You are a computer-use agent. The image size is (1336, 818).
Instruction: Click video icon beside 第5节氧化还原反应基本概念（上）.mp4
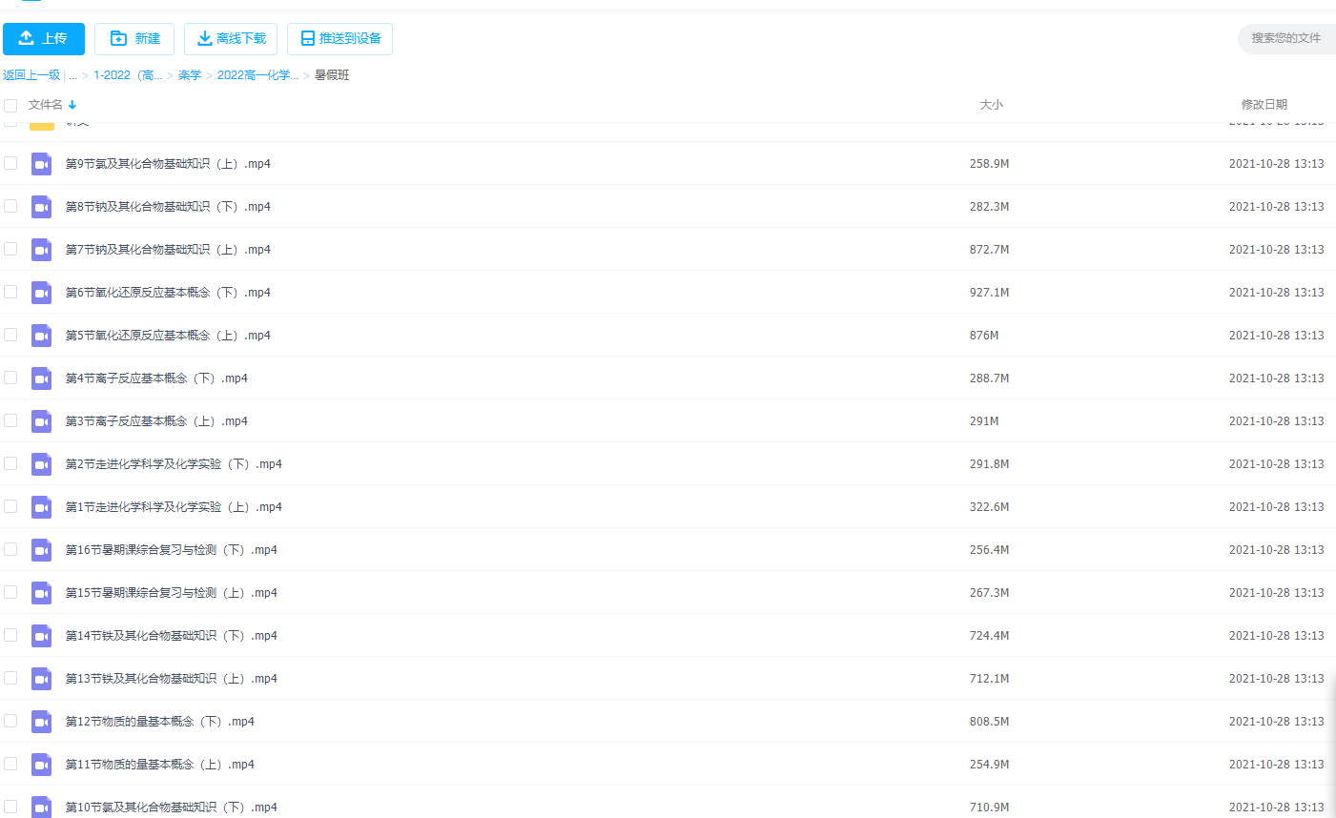pos(41,336)
